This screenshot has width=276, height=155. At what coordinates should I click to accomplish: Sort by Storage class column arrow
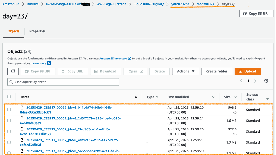click(268, 99)
